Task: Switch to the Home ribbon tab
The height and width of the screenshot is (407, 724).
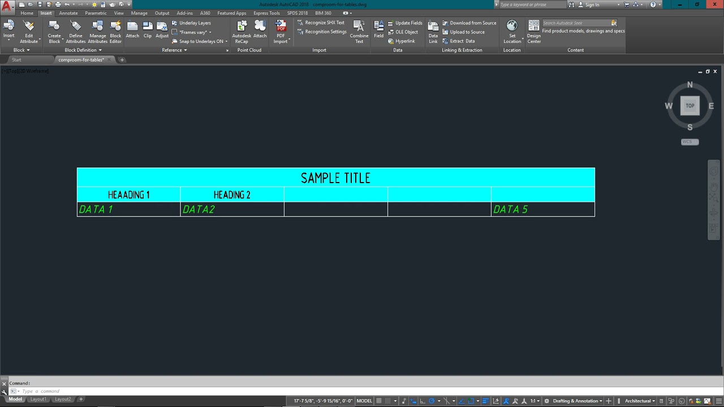Action: (27, 13)
